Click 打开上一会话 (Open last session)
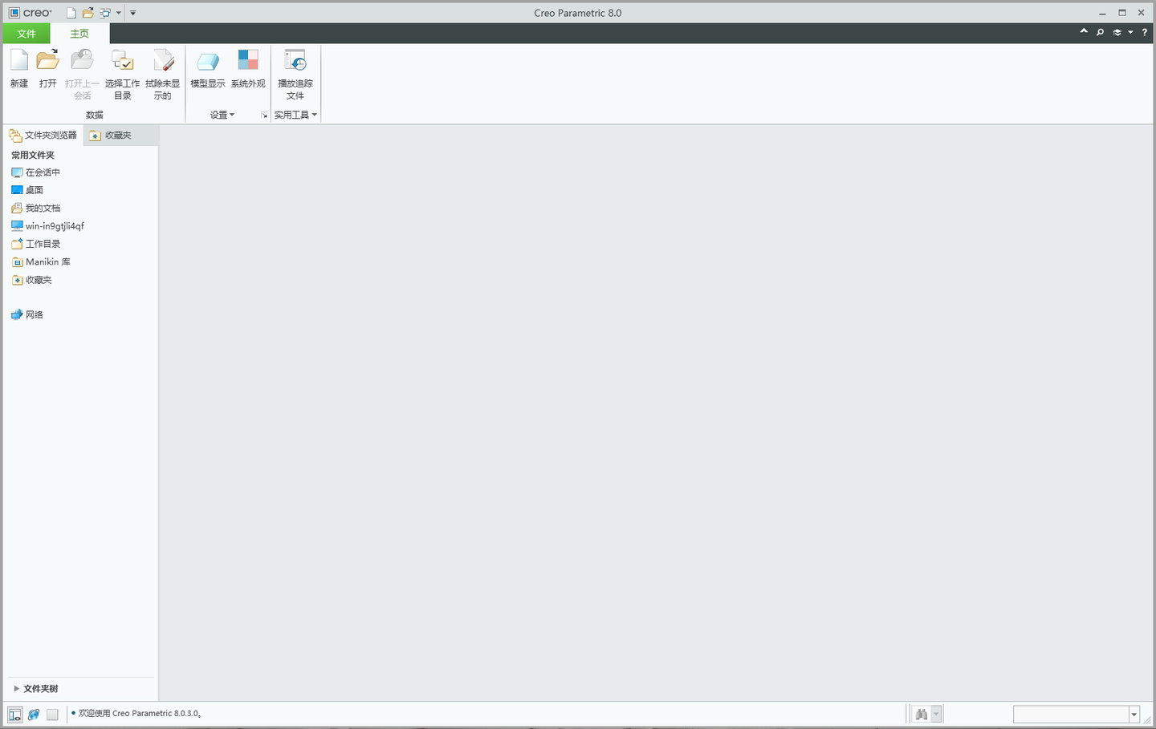 point(82,74)
